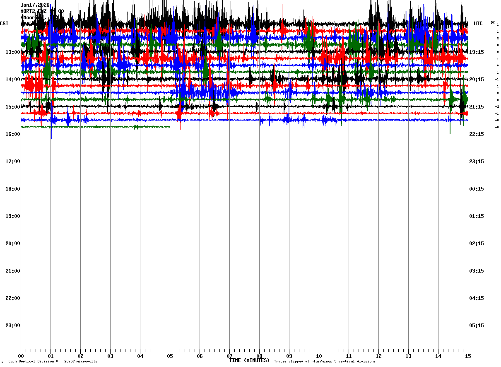Image resolution: width=501 pixels, height=367 pixels.
Task: Click minute tick label 05
Action: pos(170,356)
